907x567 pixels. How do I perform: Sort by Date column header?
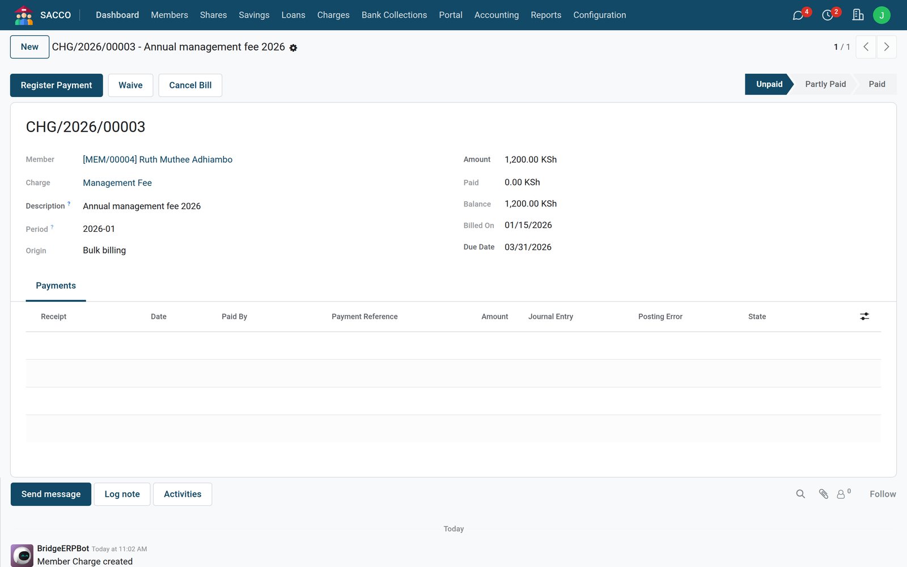pyautogui.click(x=159, y=316)
